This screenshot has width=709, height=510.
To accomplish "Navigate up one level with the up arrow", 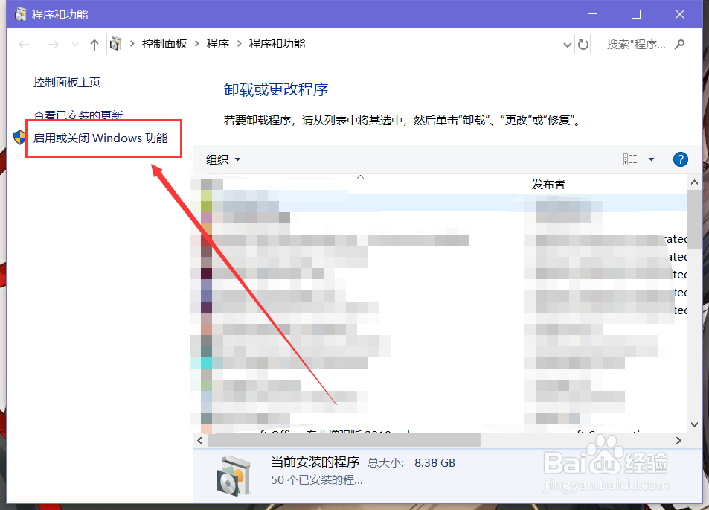I will [93, 44].
